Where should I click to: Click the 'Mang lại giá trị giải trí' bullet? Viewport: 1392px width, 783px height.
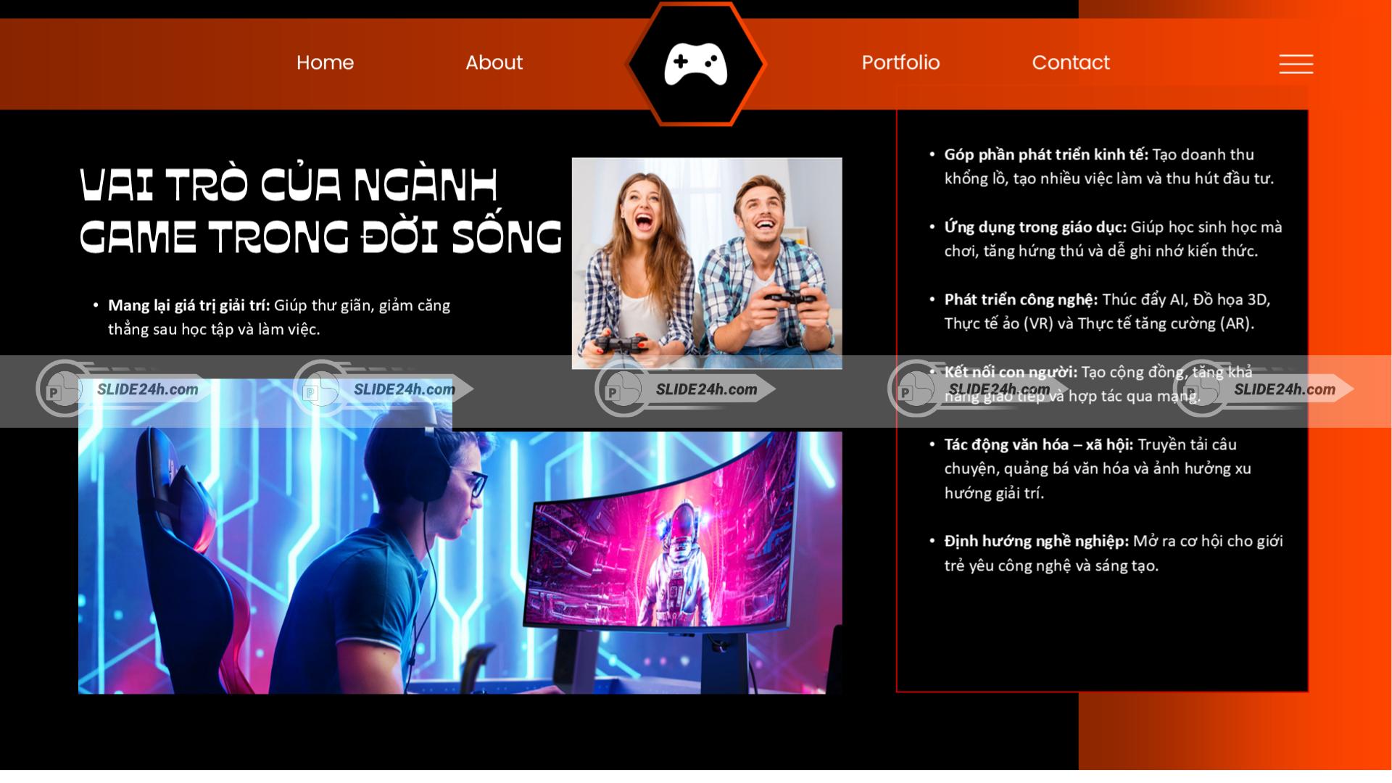pos(279,317)
